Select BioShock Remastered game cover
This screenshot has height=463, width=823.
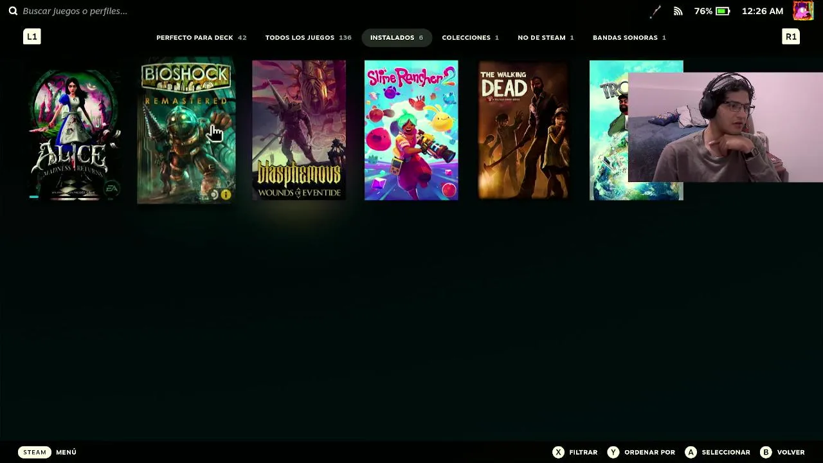(x=186, y=131)
